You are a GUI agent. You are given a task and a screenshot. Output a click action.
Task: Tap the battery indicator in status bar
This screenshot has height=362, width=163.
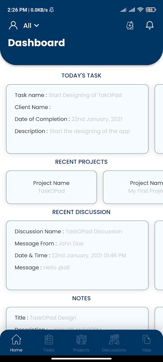click(151, 10)
